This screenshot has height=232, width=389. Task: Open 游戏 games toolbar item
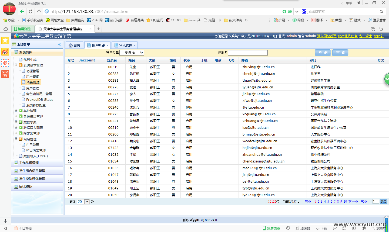[x=355, y=20]
